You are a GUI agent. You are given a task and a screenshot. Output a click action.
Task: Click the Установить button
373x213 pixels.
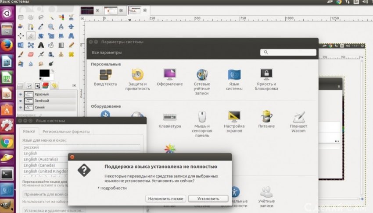point(208,199)
